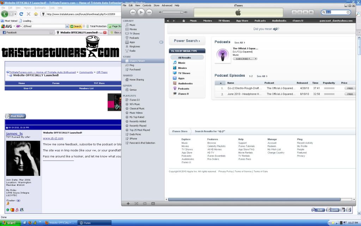This screenshot has height=226, width=361.
Task: Open www.dj-j2.com link in post
Action: (53, 138)
